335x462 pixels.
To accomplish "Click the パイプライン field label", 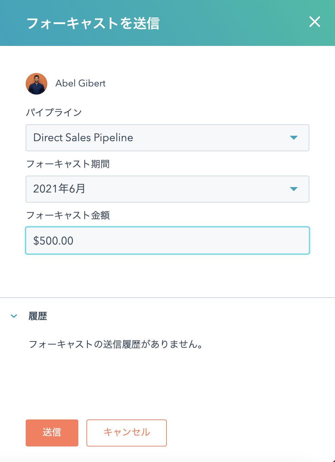I will click(x=54, y=112).
